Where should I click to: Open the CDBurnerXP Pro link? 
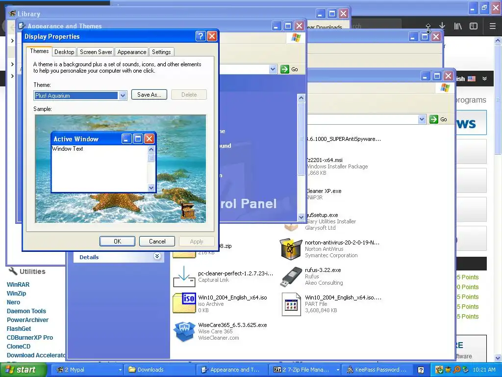30,338
